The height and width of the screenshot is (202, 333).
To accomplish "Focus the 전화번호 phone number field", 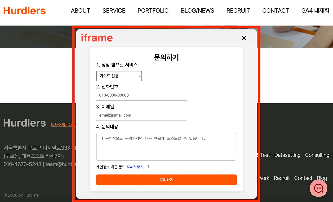I will pos(141,95).
